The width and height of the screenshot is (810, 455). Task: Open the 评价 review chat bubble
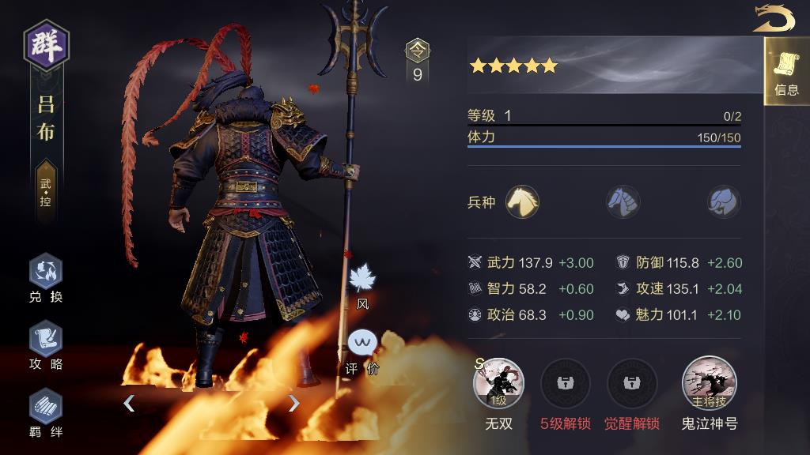pyautogui.click(x=362, y=343)
